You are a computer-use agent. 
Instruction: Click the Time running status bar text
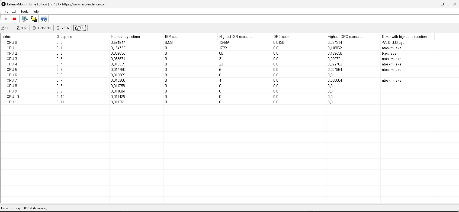click(24, 208)
